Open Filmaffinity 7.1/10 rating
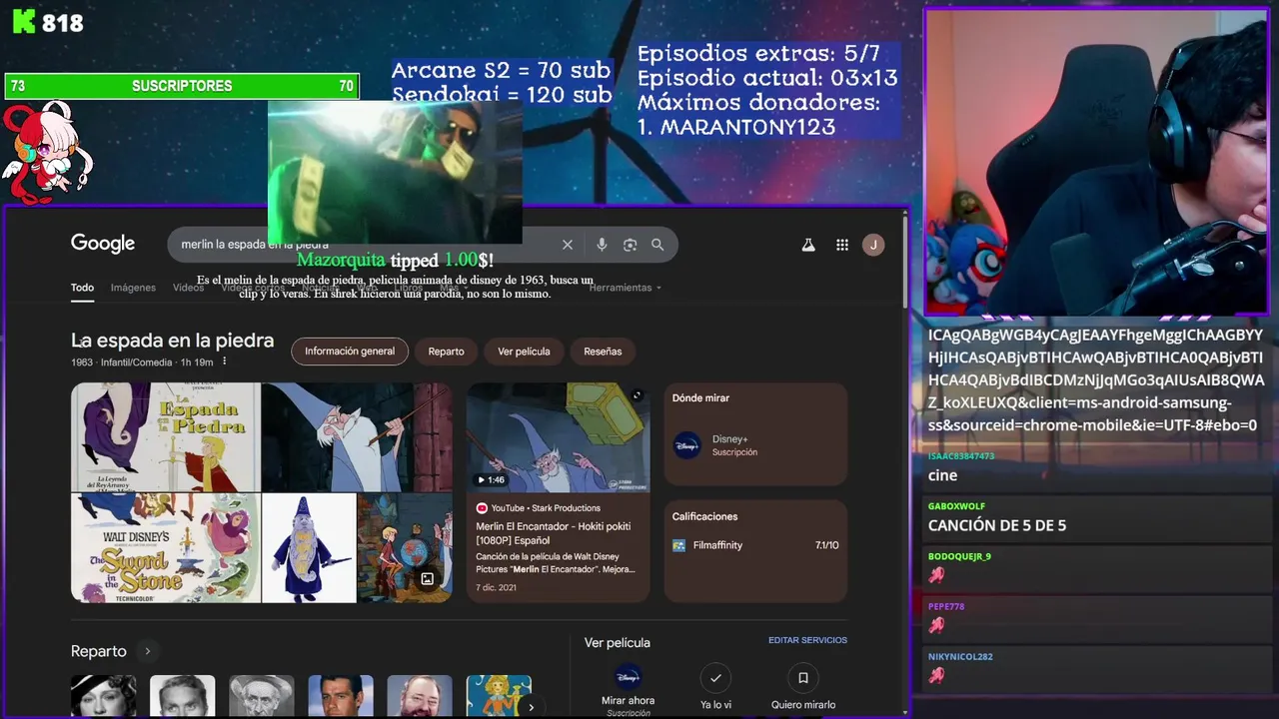The image size is (1279, 719). (x=755, y=545)
